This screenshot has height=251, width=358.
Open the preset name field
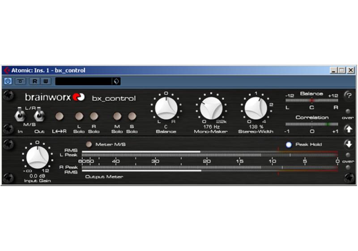point(84,81)
